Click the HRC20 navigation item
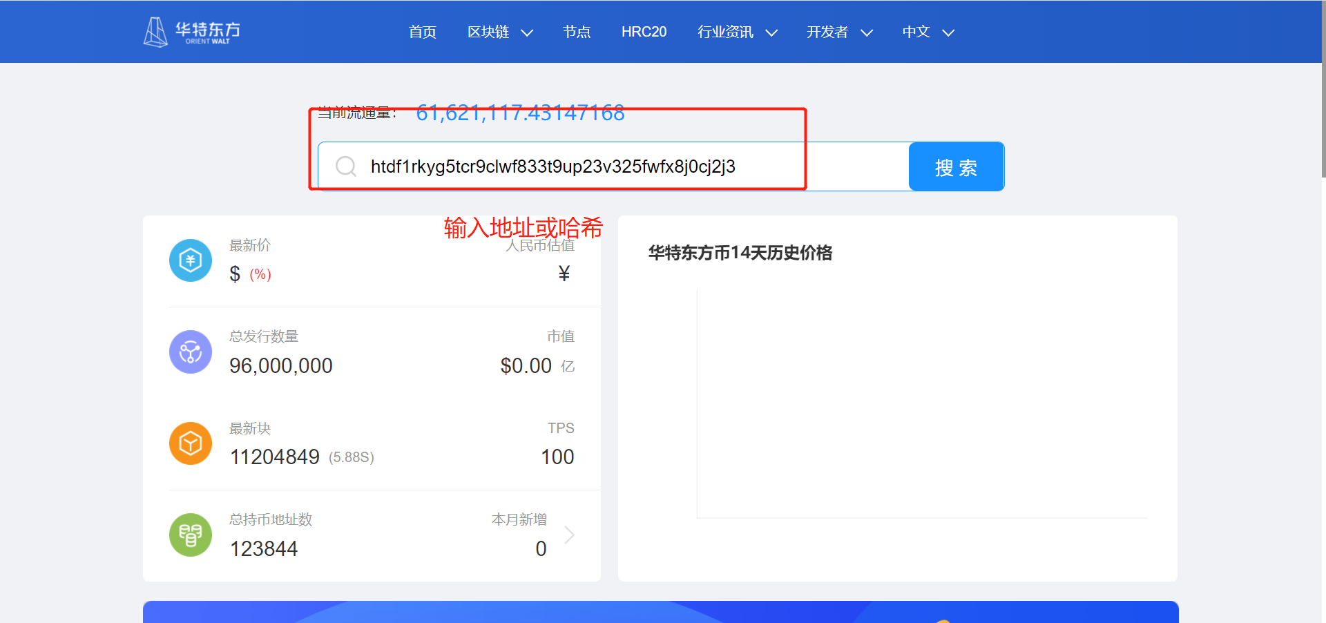 pyautogui.click(x=644, y=32)
